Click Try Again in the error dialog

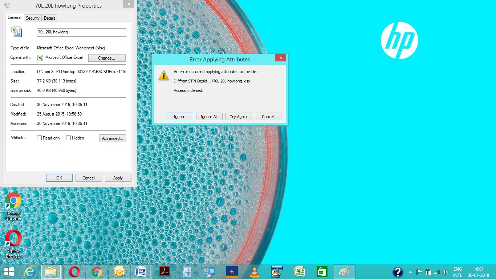click(238, 117)
